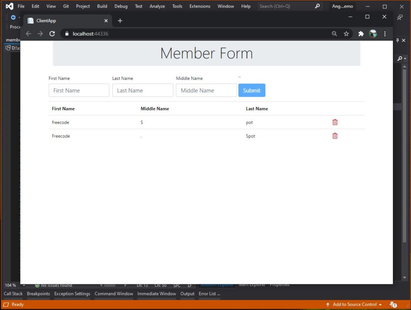View site security lock information

(x=67, y=34)
